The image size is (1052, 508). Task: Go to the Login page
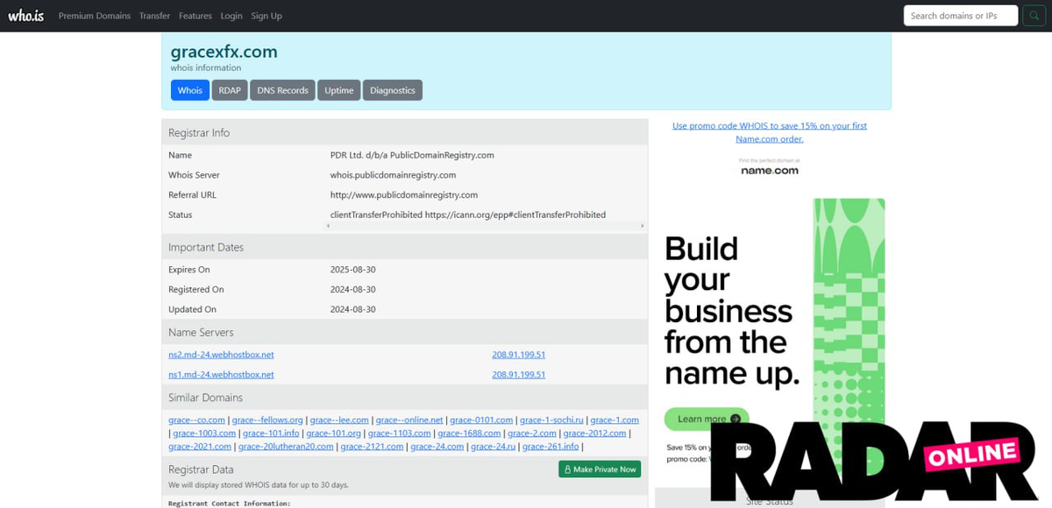(x=231, y=16)
